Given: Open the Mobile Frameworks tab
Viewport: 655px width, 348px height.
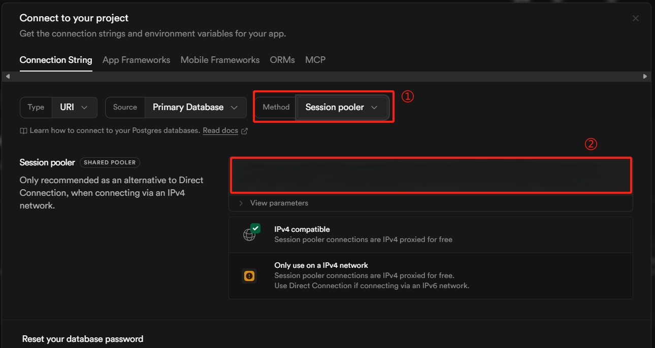Looking at the screenshot, I should 220,60.
